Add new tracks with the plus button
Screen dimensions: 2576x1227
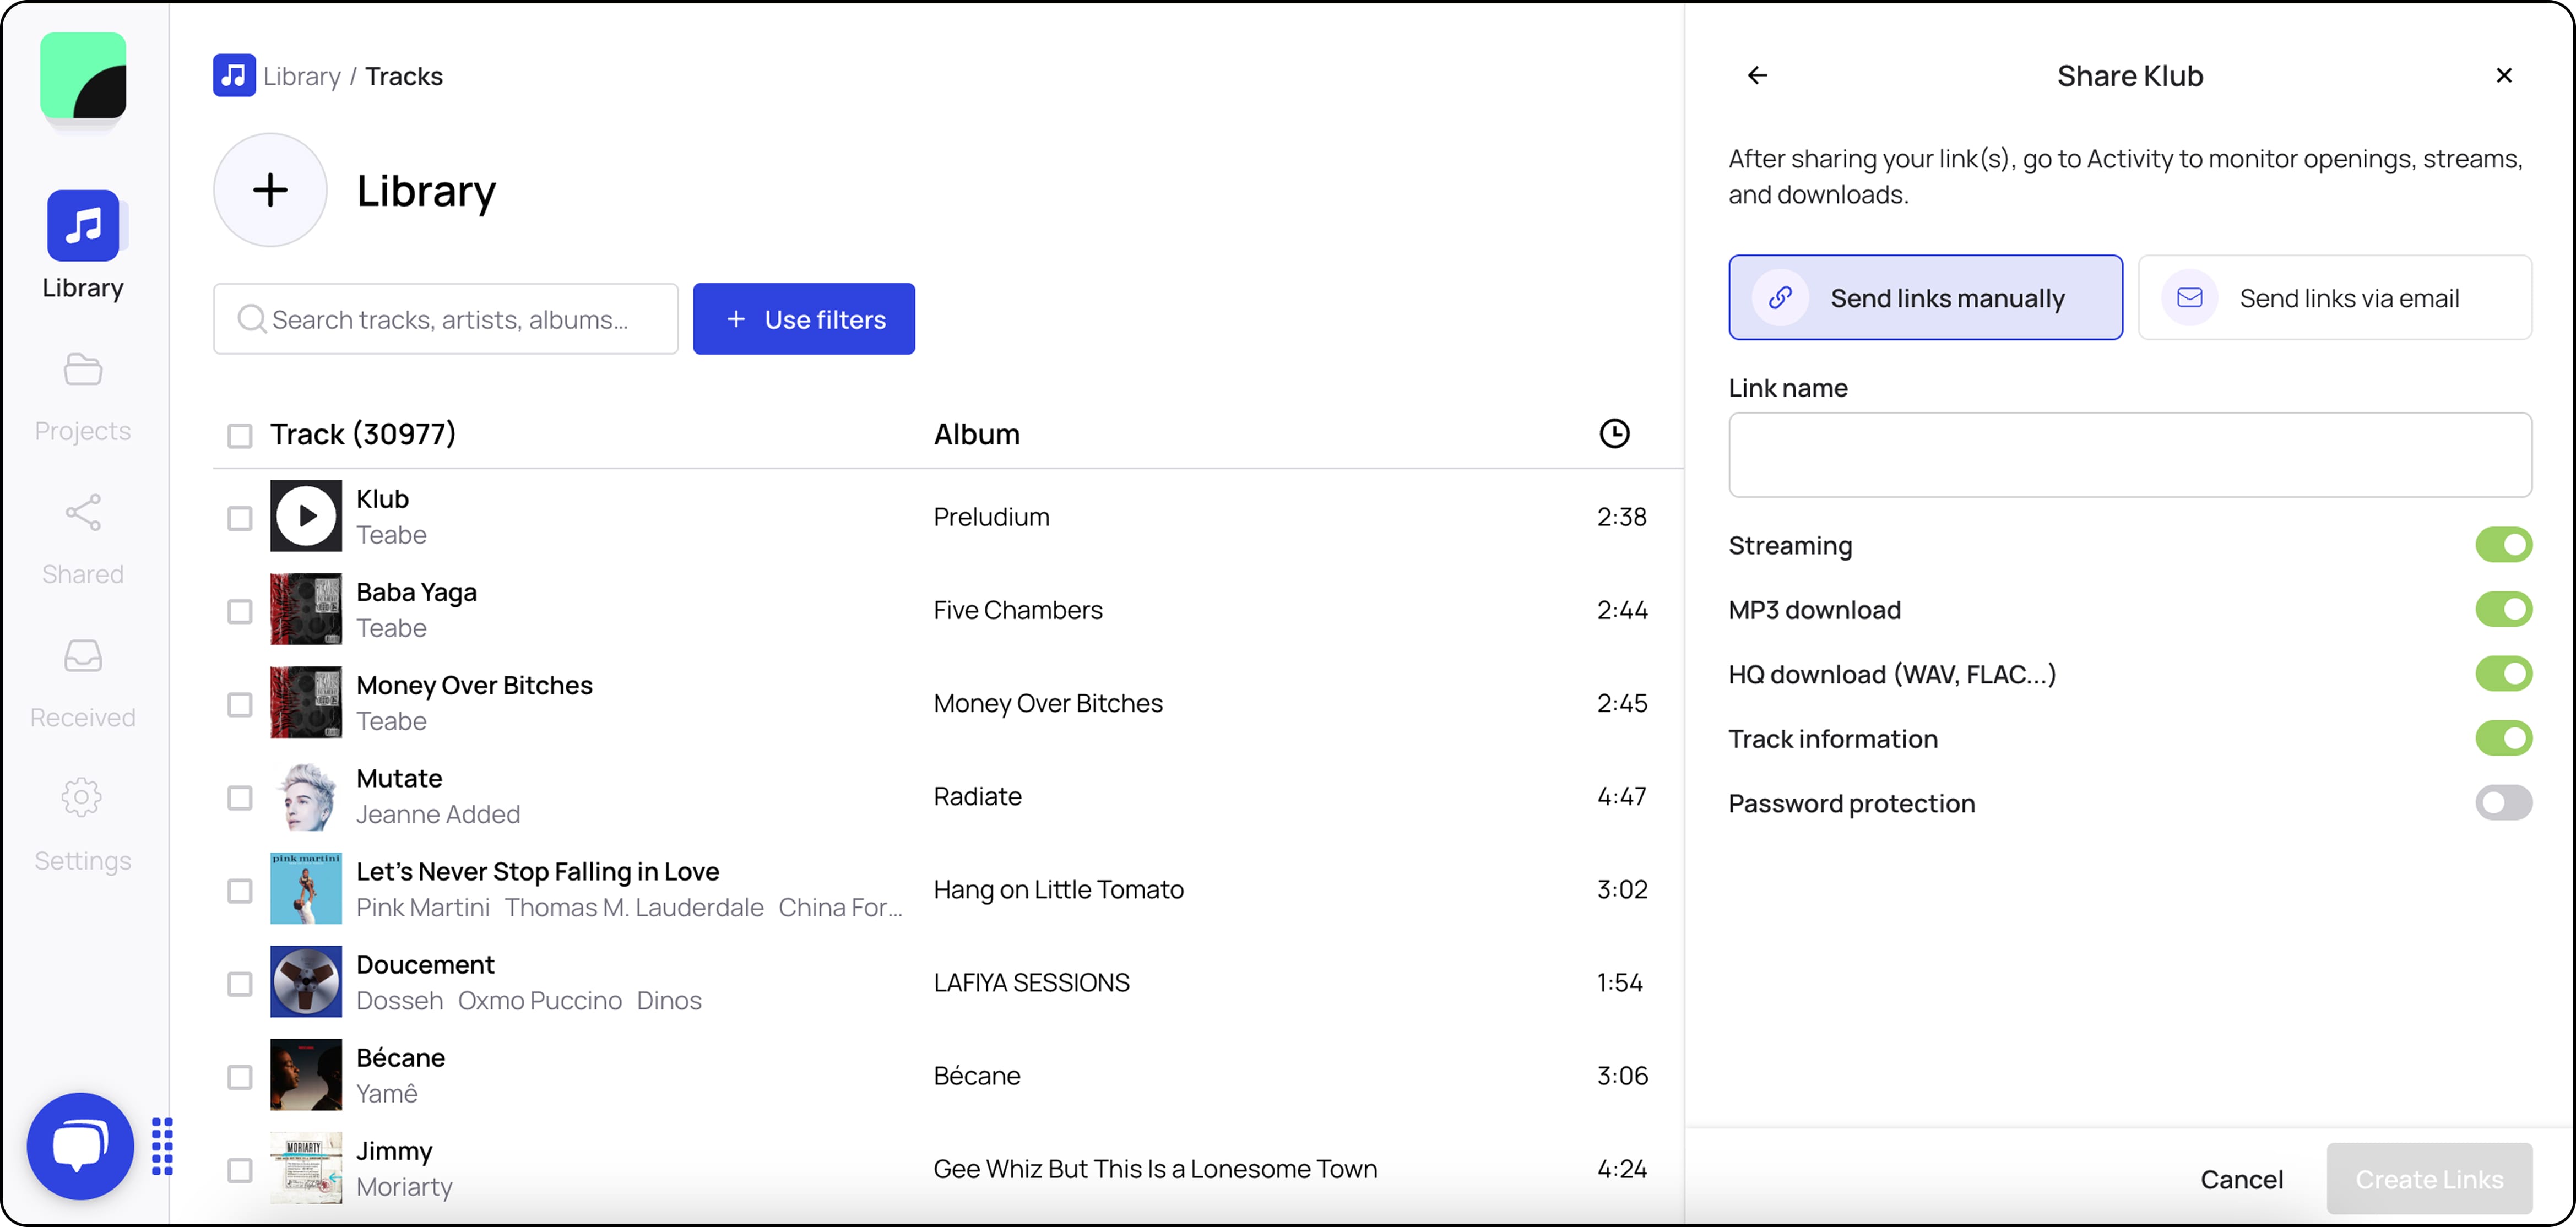pyautogui.click(x=269, y=189)
